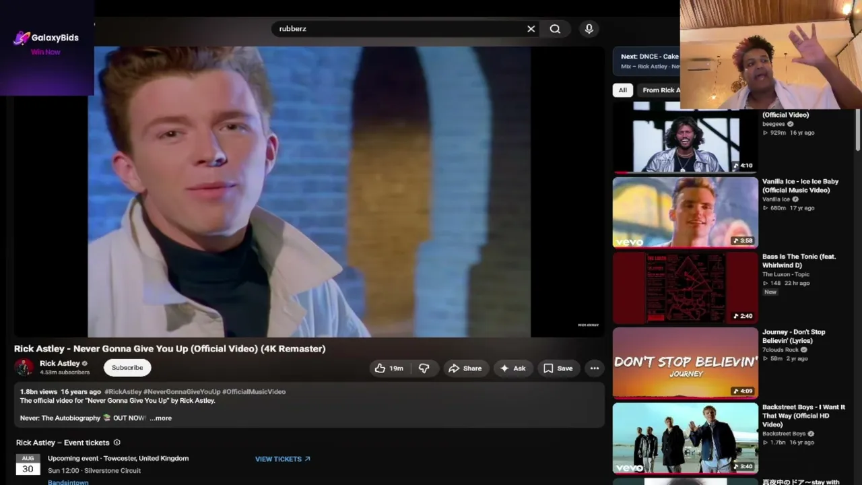Click "Backstreet Boys" channel name below the title
862x485 pixels.
pyautogui.click(x=784, y=434)
